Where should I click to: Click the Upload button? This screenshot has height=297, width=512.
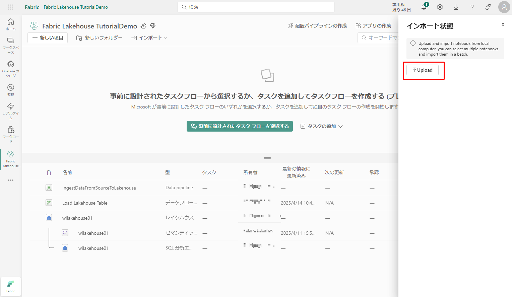423,70
